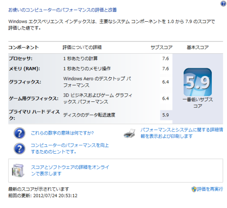Click the サブスコア column header
Image resolution: width=227 pixels, height=208 pixels.
tap(162, 47)
